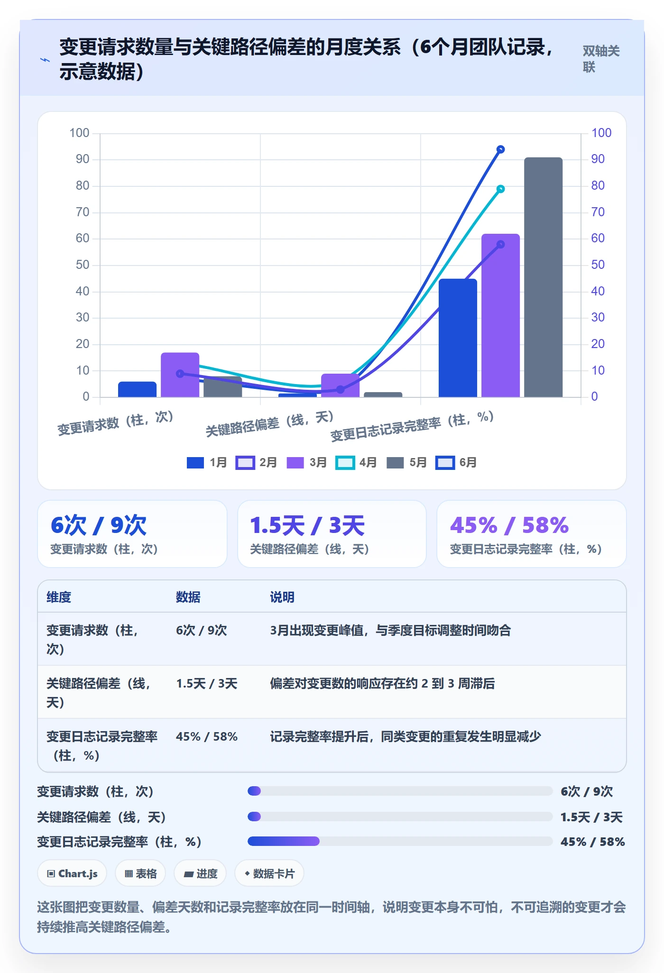Viewport: 664px width, 973px height.
Task: Click the 45% / 58% progress value label
Action: point(592,842)
